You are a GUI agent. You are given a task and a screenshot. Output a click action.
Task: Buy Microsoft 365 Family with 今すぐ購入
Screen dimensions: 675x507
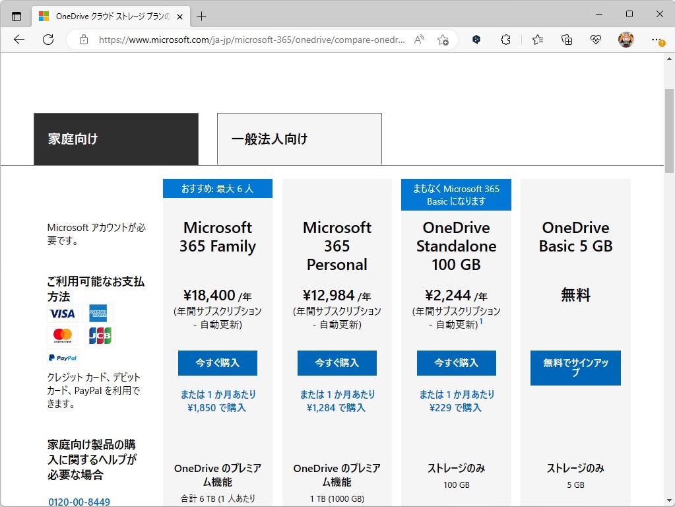217,362
